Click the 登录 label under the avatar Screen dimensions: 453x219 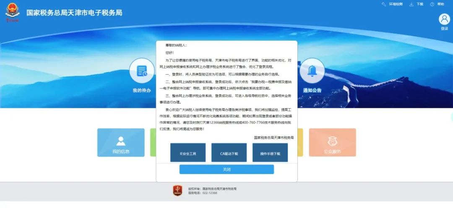444,29
